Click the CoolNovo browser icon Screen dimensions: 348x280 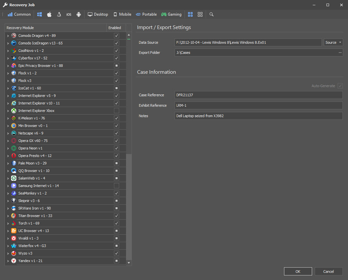tap(14, 51)
